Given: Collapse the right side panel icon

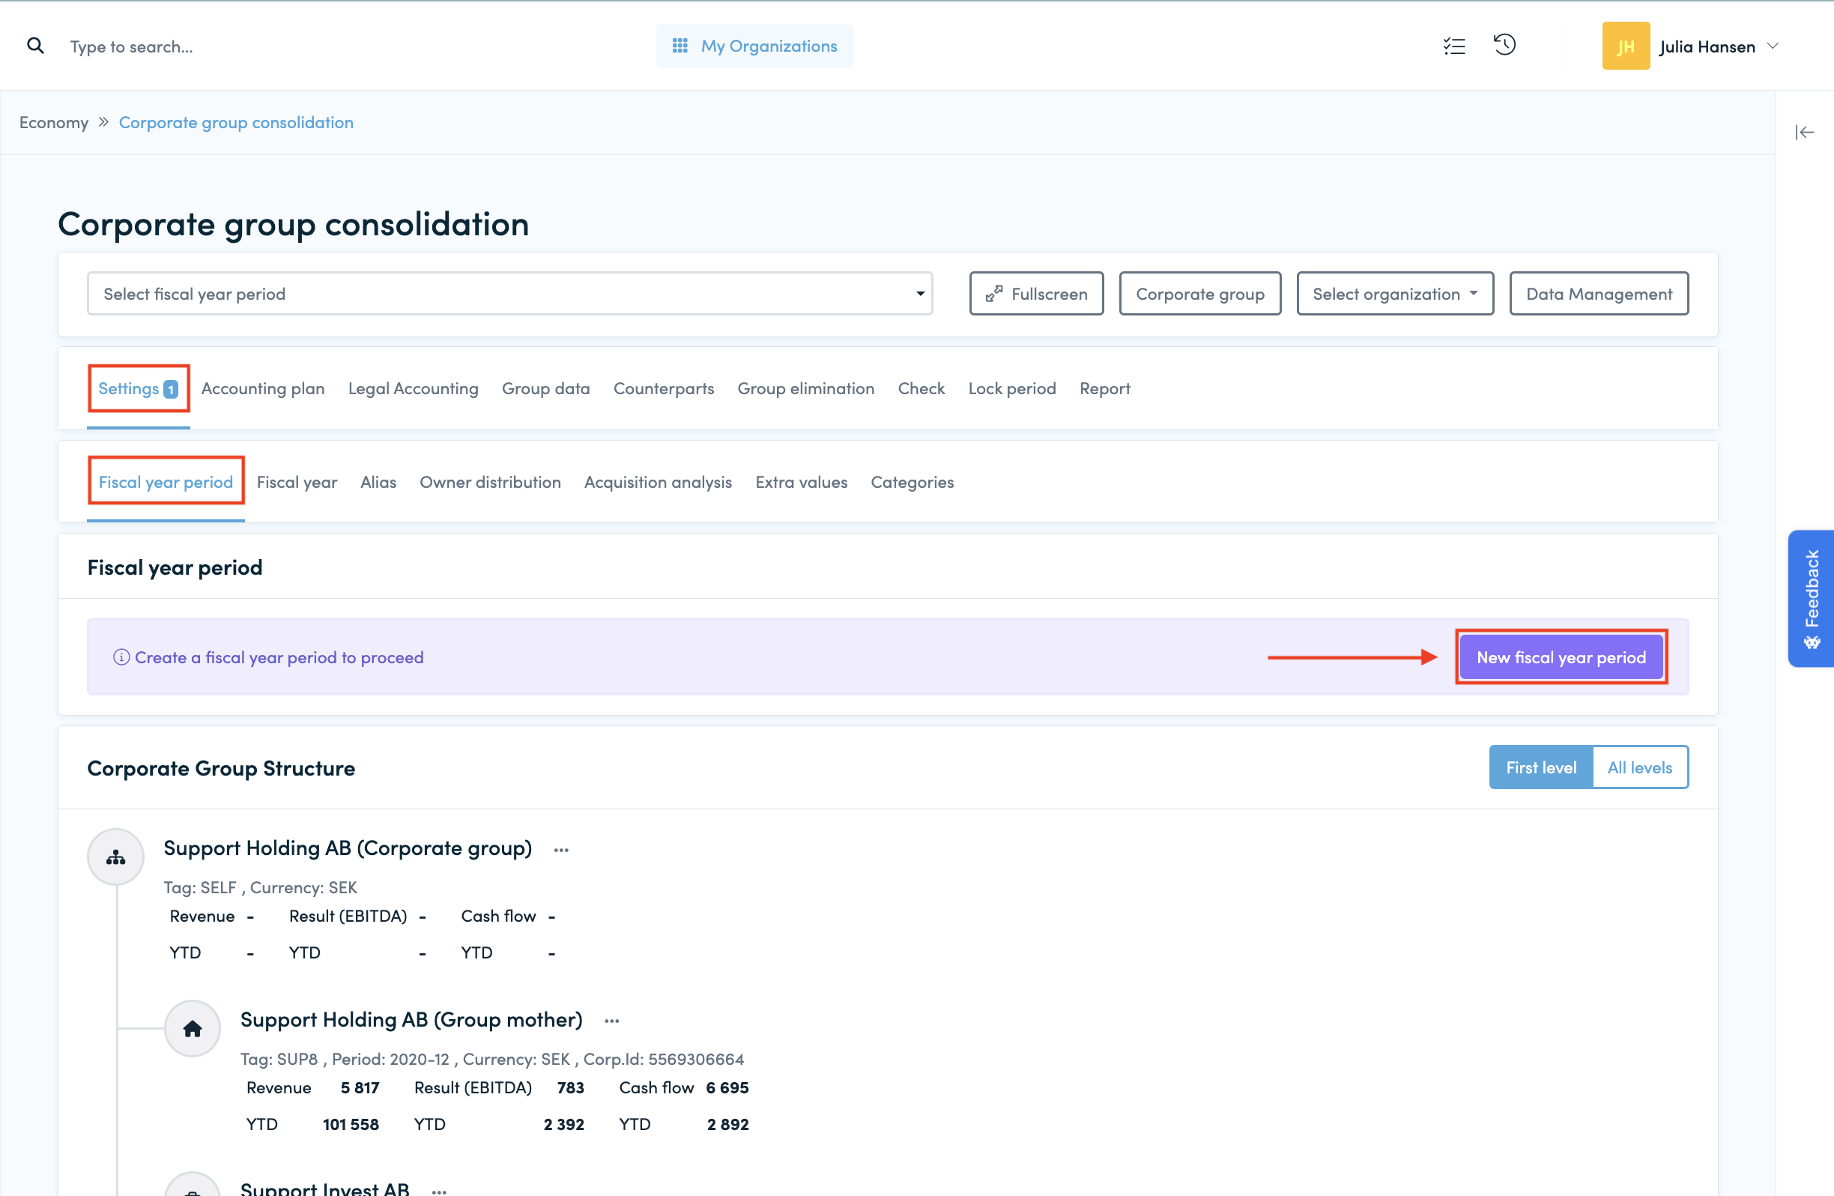Looking at the screenshot, I should point(1804,133).
